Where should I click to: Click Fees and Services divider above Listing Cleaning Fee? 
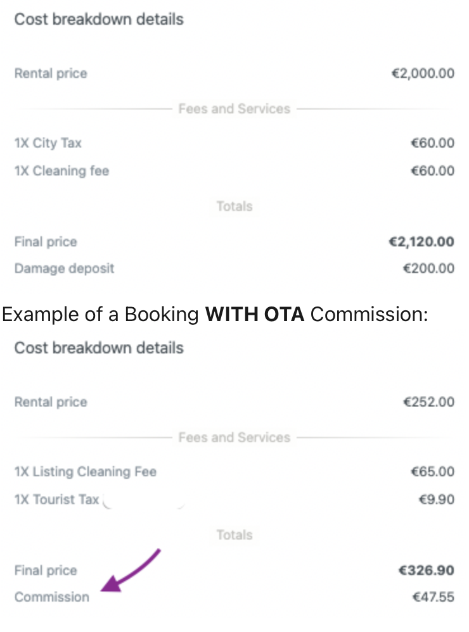pyautogui.click(x=234, y=438)
